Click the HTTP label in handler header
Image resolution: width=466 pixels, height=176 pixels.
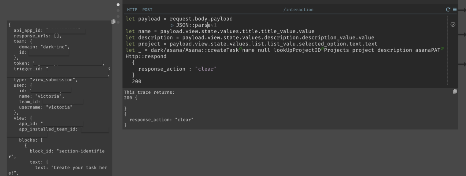132,10
